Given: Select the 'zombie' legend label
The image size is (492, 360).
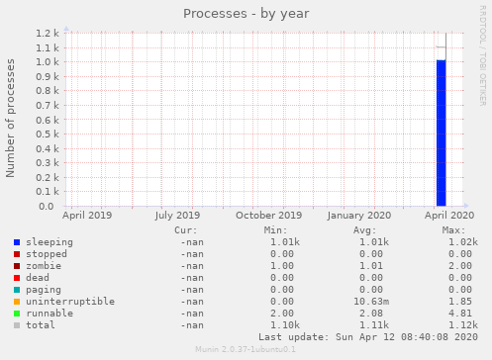Looking at the screenshot, I should (x=44, y=266).
